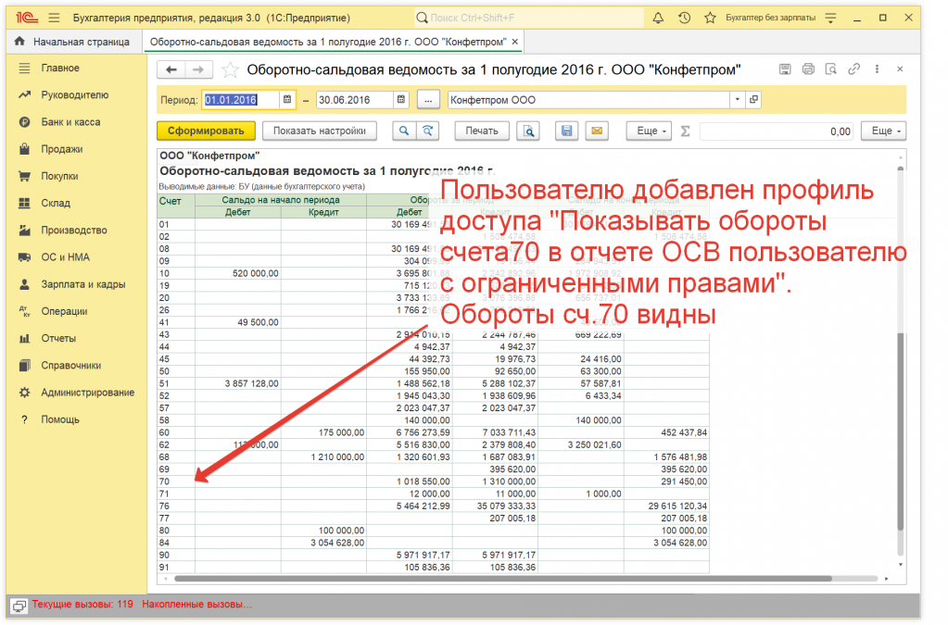Image resolution: width=948 pixels, height=625 pixels.
Task: Click the sum sigma icon
Action: click(685, 131)
